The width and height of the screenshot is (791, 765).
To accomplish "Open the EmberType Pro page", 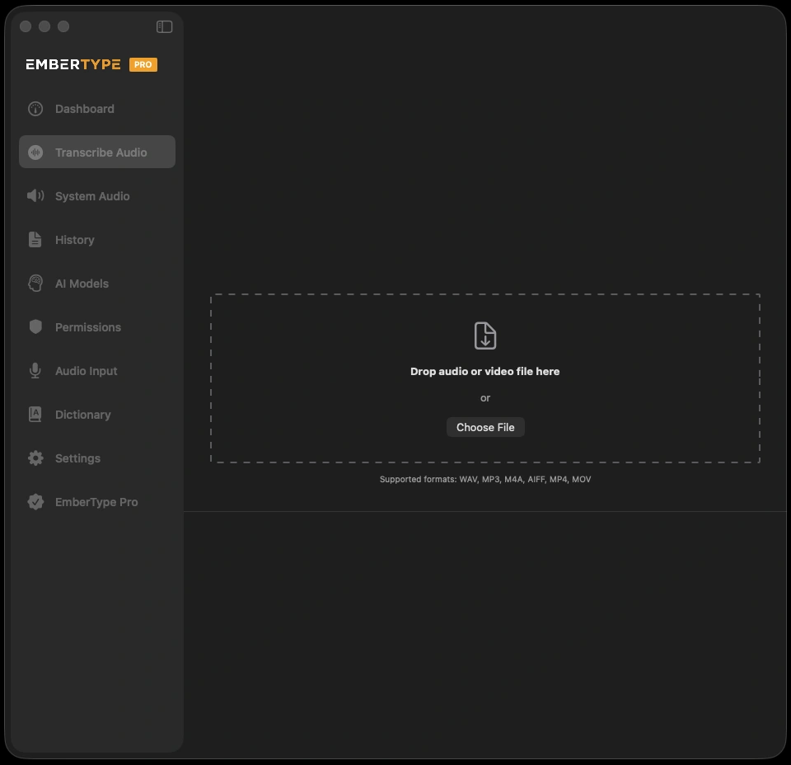I will (96, 502).
